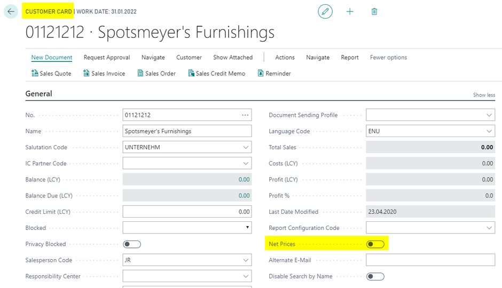Create a new Sales Quote
The image size is (502, 288).
point(51,74)
